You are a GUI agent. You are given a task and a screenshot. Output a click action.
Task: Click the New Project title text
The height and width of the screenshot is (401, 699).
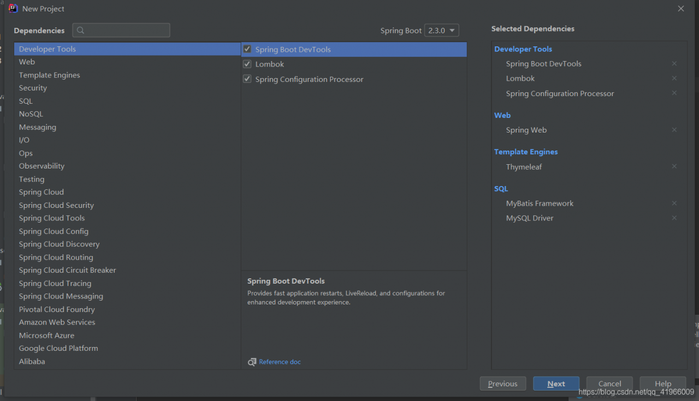pyautogui.click(x=43, y=9)
